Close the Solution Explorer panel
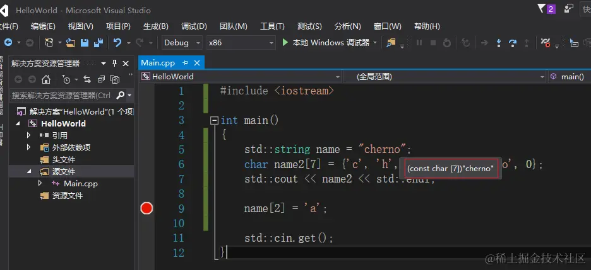Image resolution: width=591 pixels, height=270 pixels. [126, 64]
